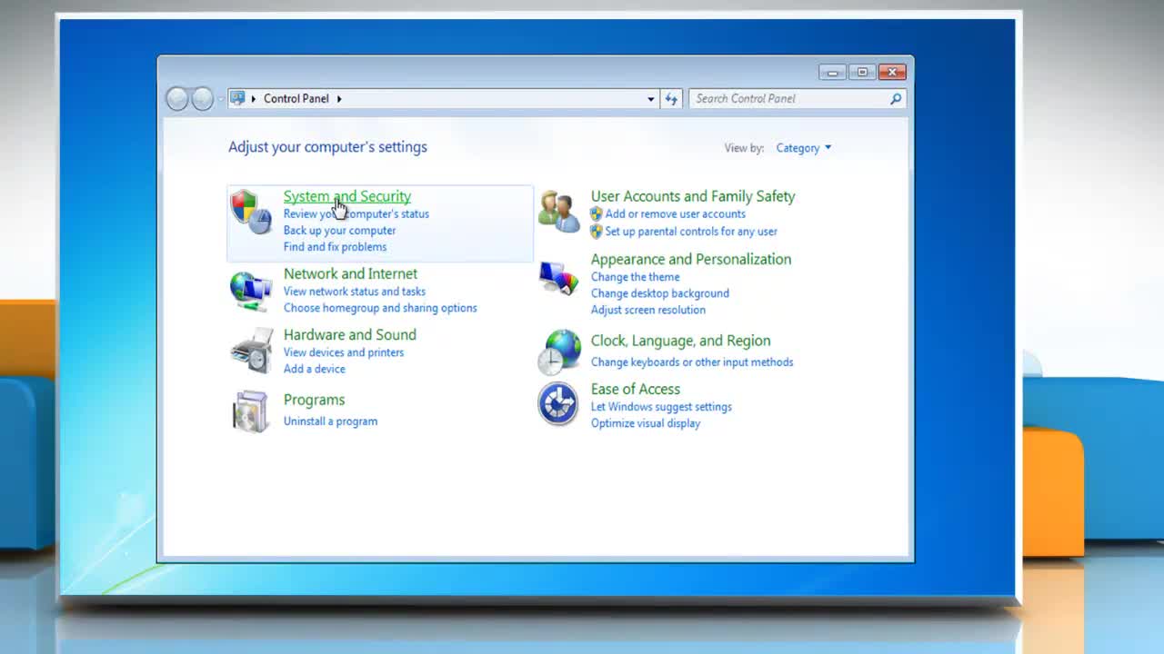1164x654 pixels.
Task: Open Back up your computer
Action: coord(339,231)
